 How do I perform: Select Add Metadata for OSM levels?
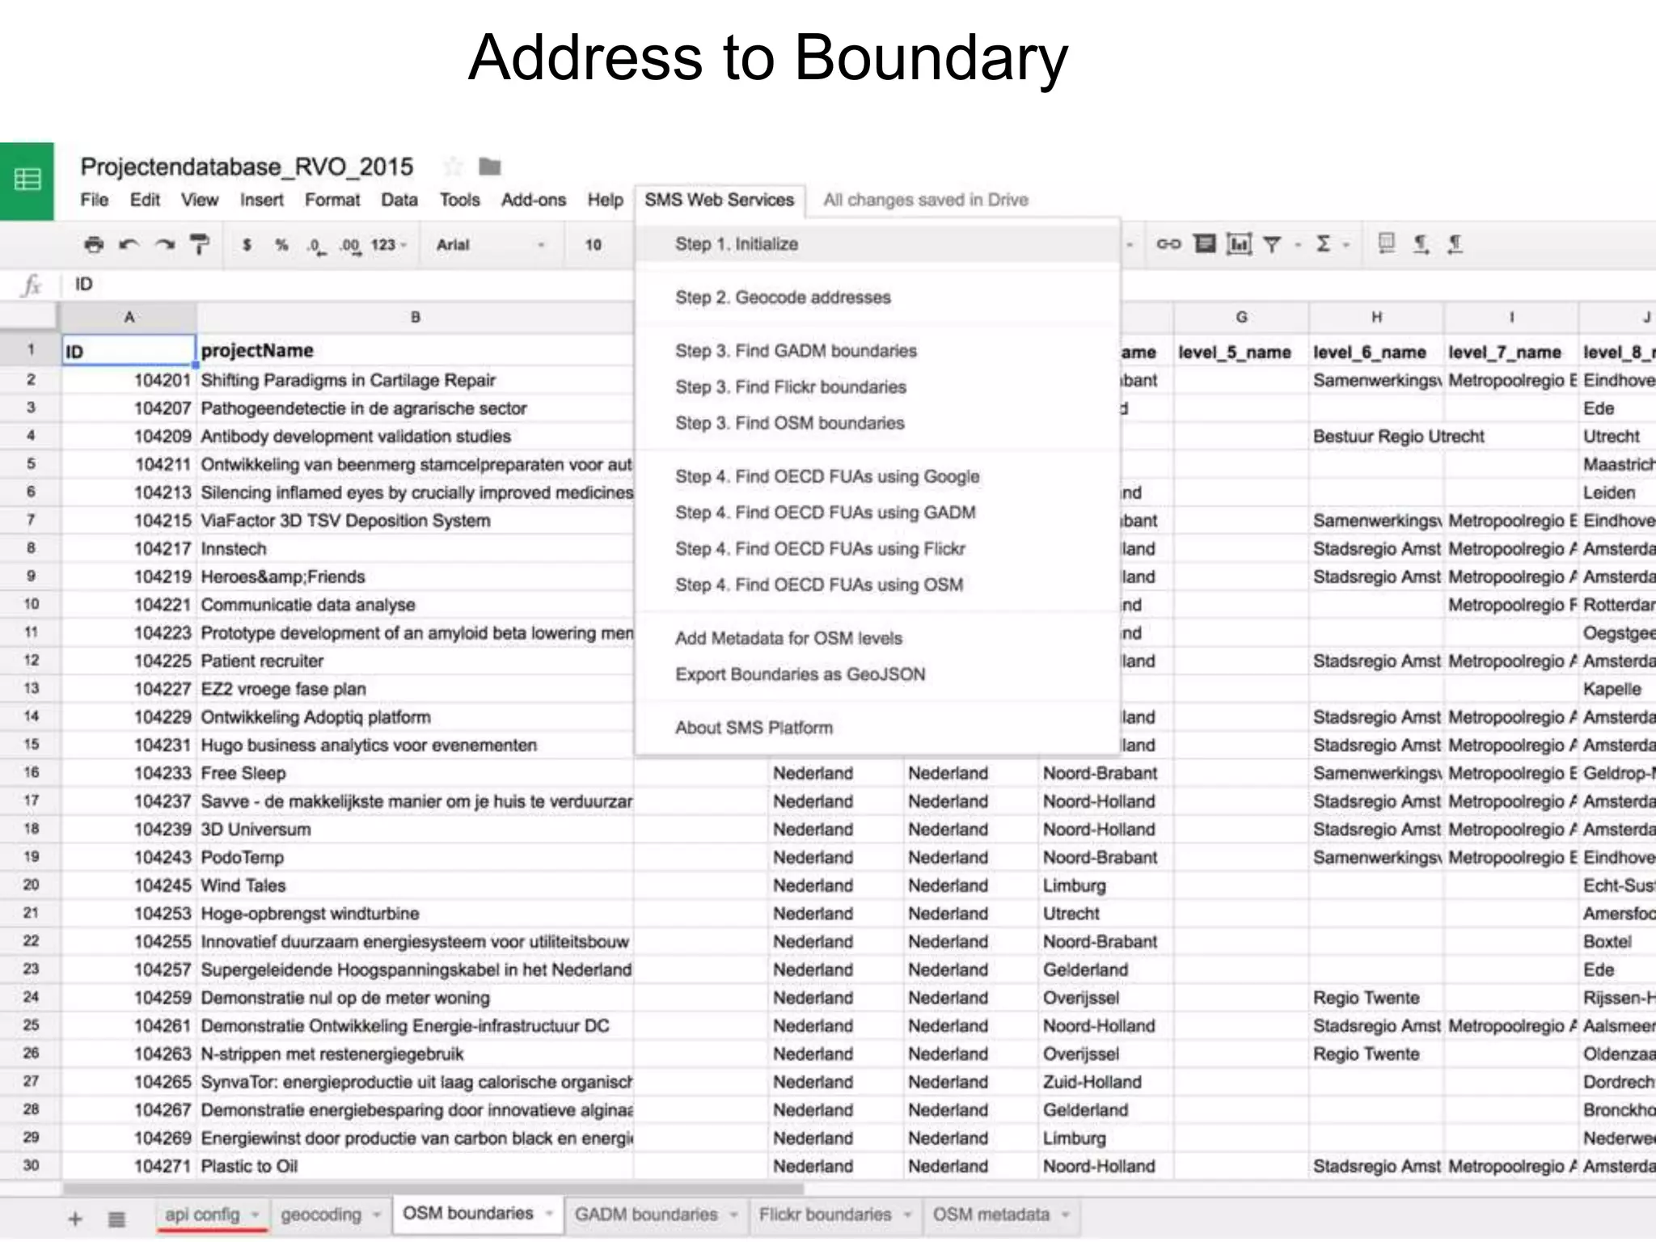[x=877, y=638]
